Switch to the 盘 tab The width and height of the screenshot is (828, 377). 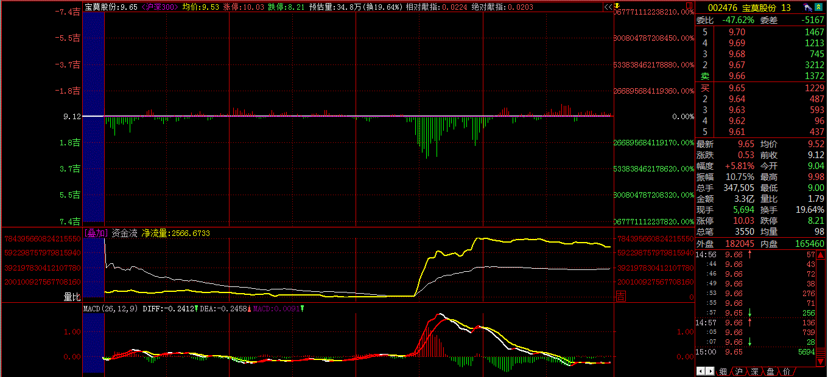click(770, 371)
